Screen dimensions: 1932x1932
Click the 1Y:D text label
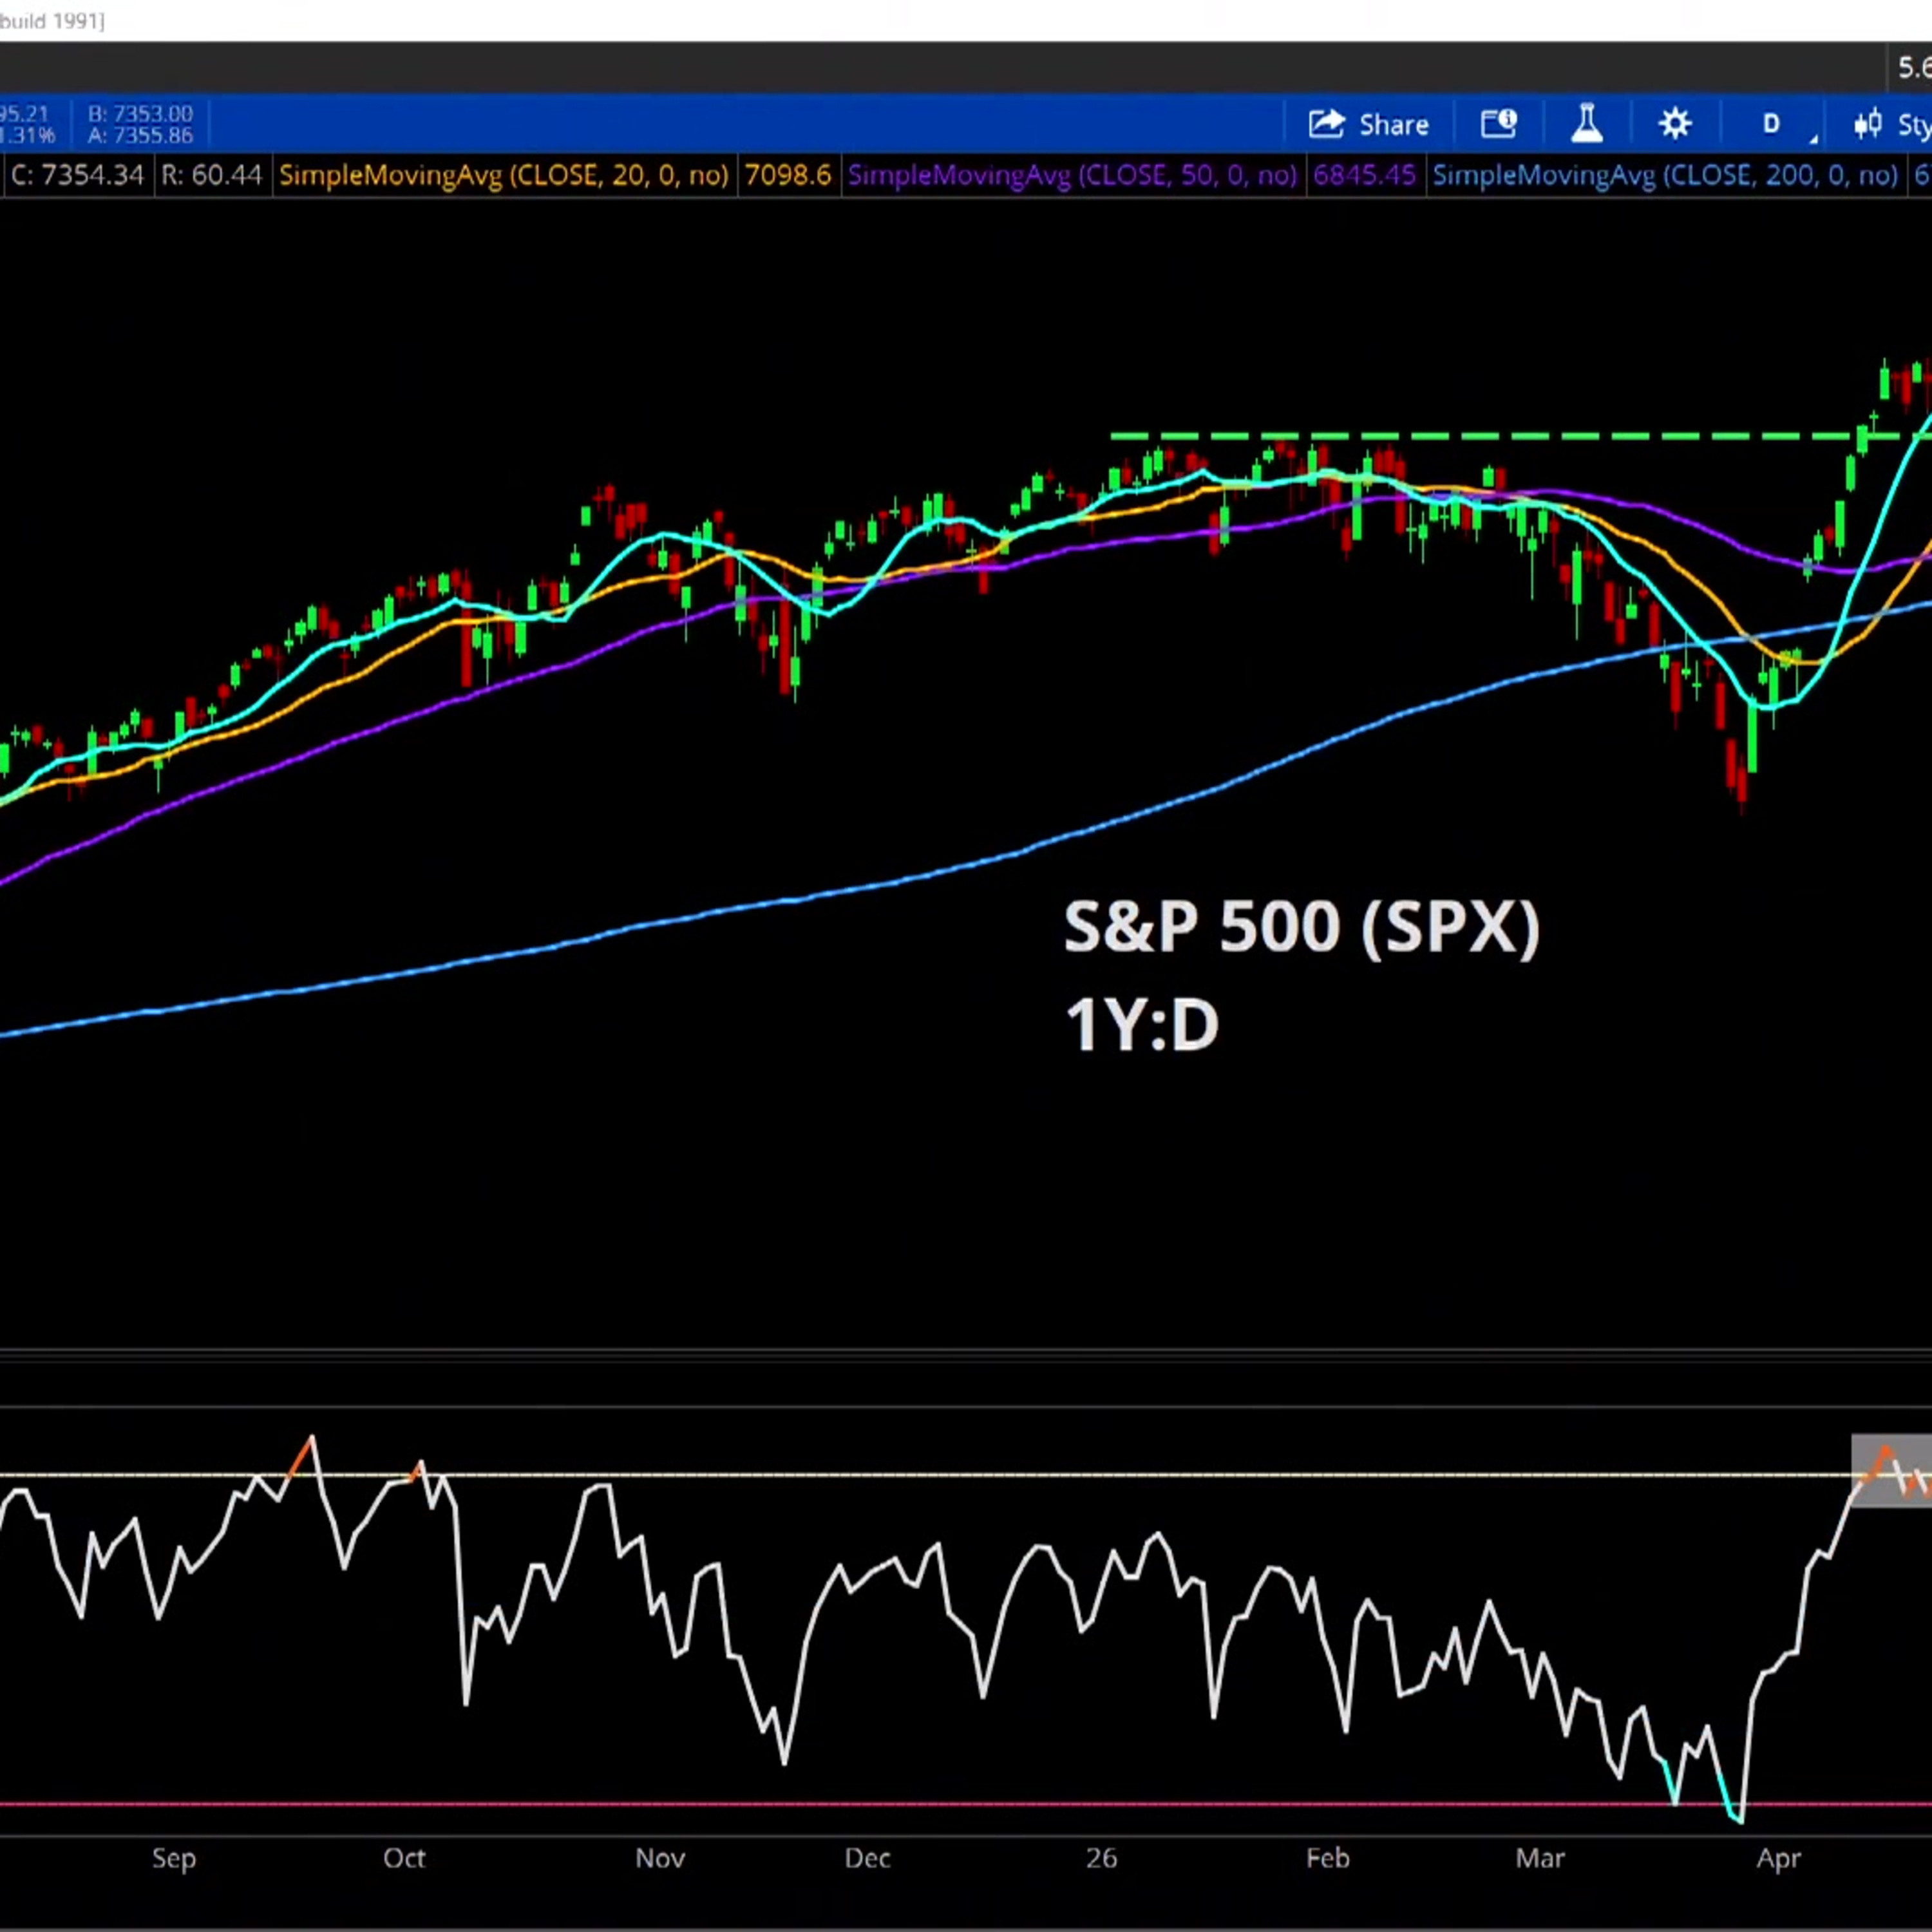(x=1142, y=1025)
